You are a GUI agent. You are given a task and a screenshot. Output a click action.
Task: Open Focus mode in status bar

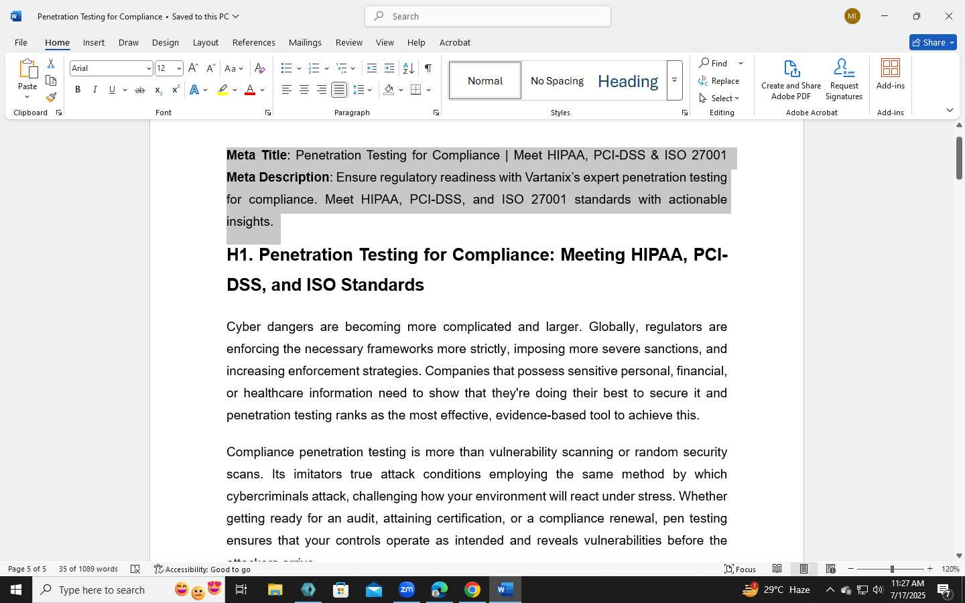(741, 569)
